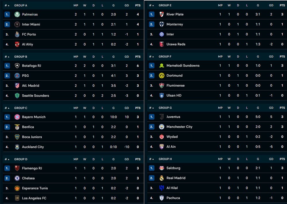This screenshot has width=287, height=204.
Task: Open the Inter Miami team logo
Action: [17, 24]
